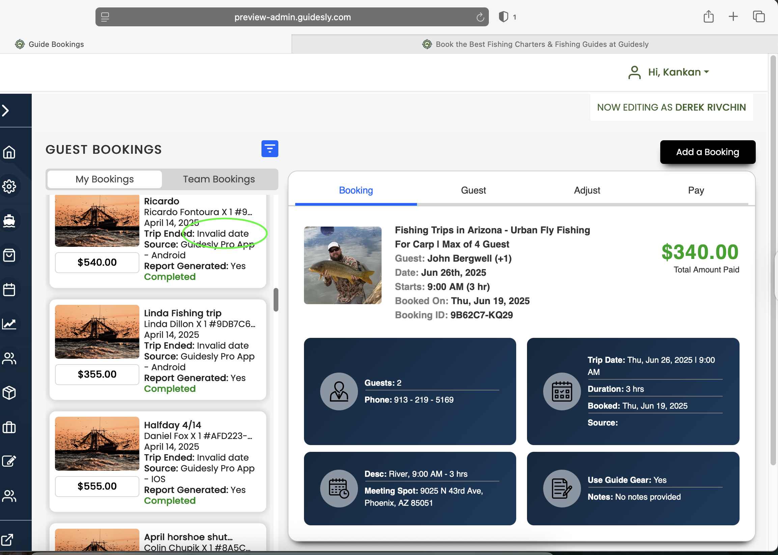Image resolution: width=778 pixels, height=555 pixels.
Task: Open the Pay tab
Action: pos(696,191)
